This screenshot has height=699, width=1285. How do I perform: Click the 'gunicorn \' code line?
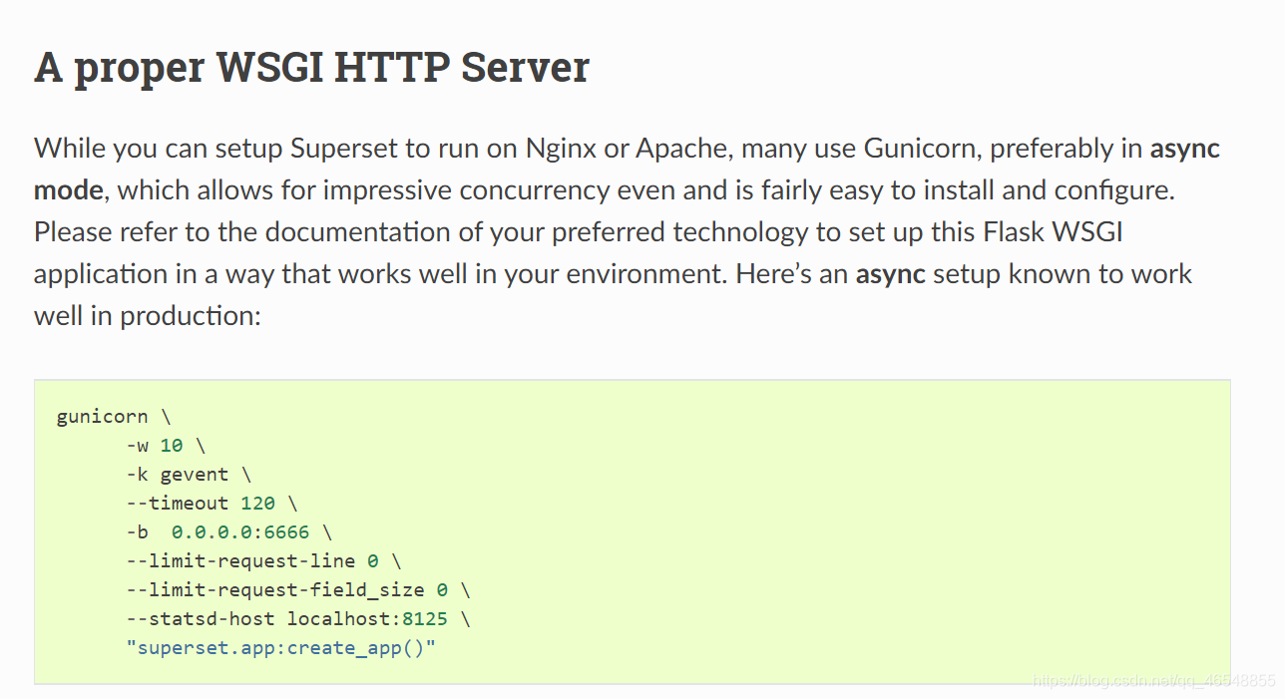pyautogui.click(x=113, y=417)
